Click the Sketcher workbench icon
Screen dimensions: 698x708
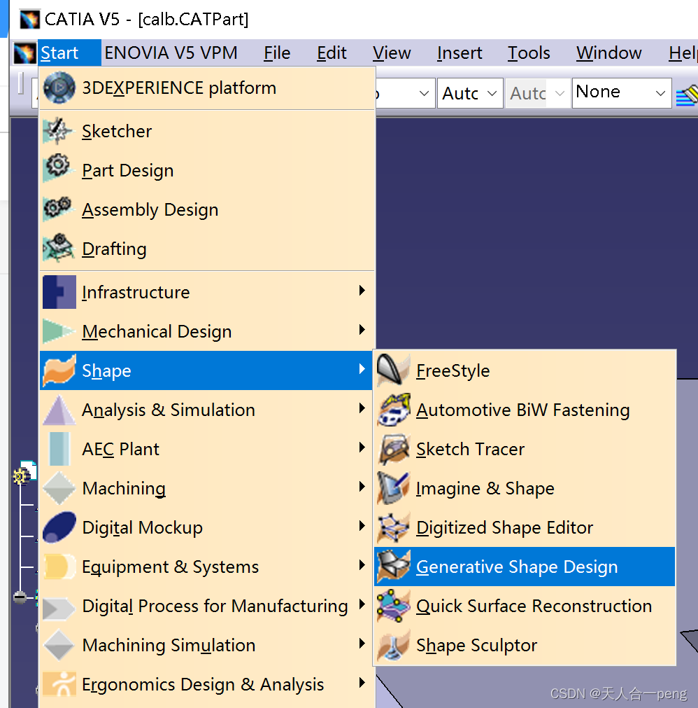pyautogui.click(x=58, y=131)
